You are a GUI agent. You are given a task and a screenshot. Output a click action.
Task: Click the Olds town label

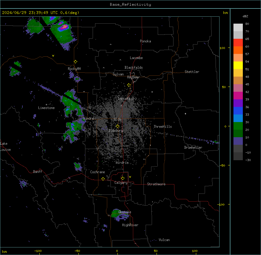(x=117, y=119)
